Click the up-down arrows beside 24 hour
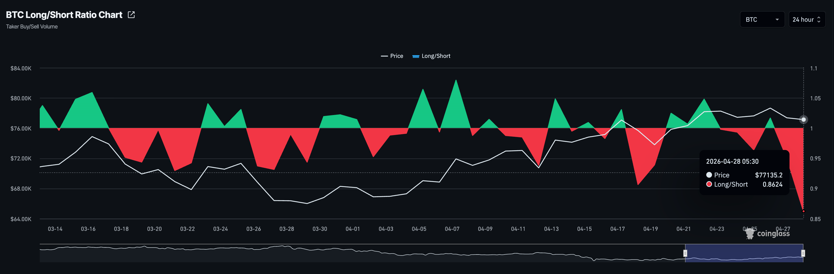 click(819, 19)
